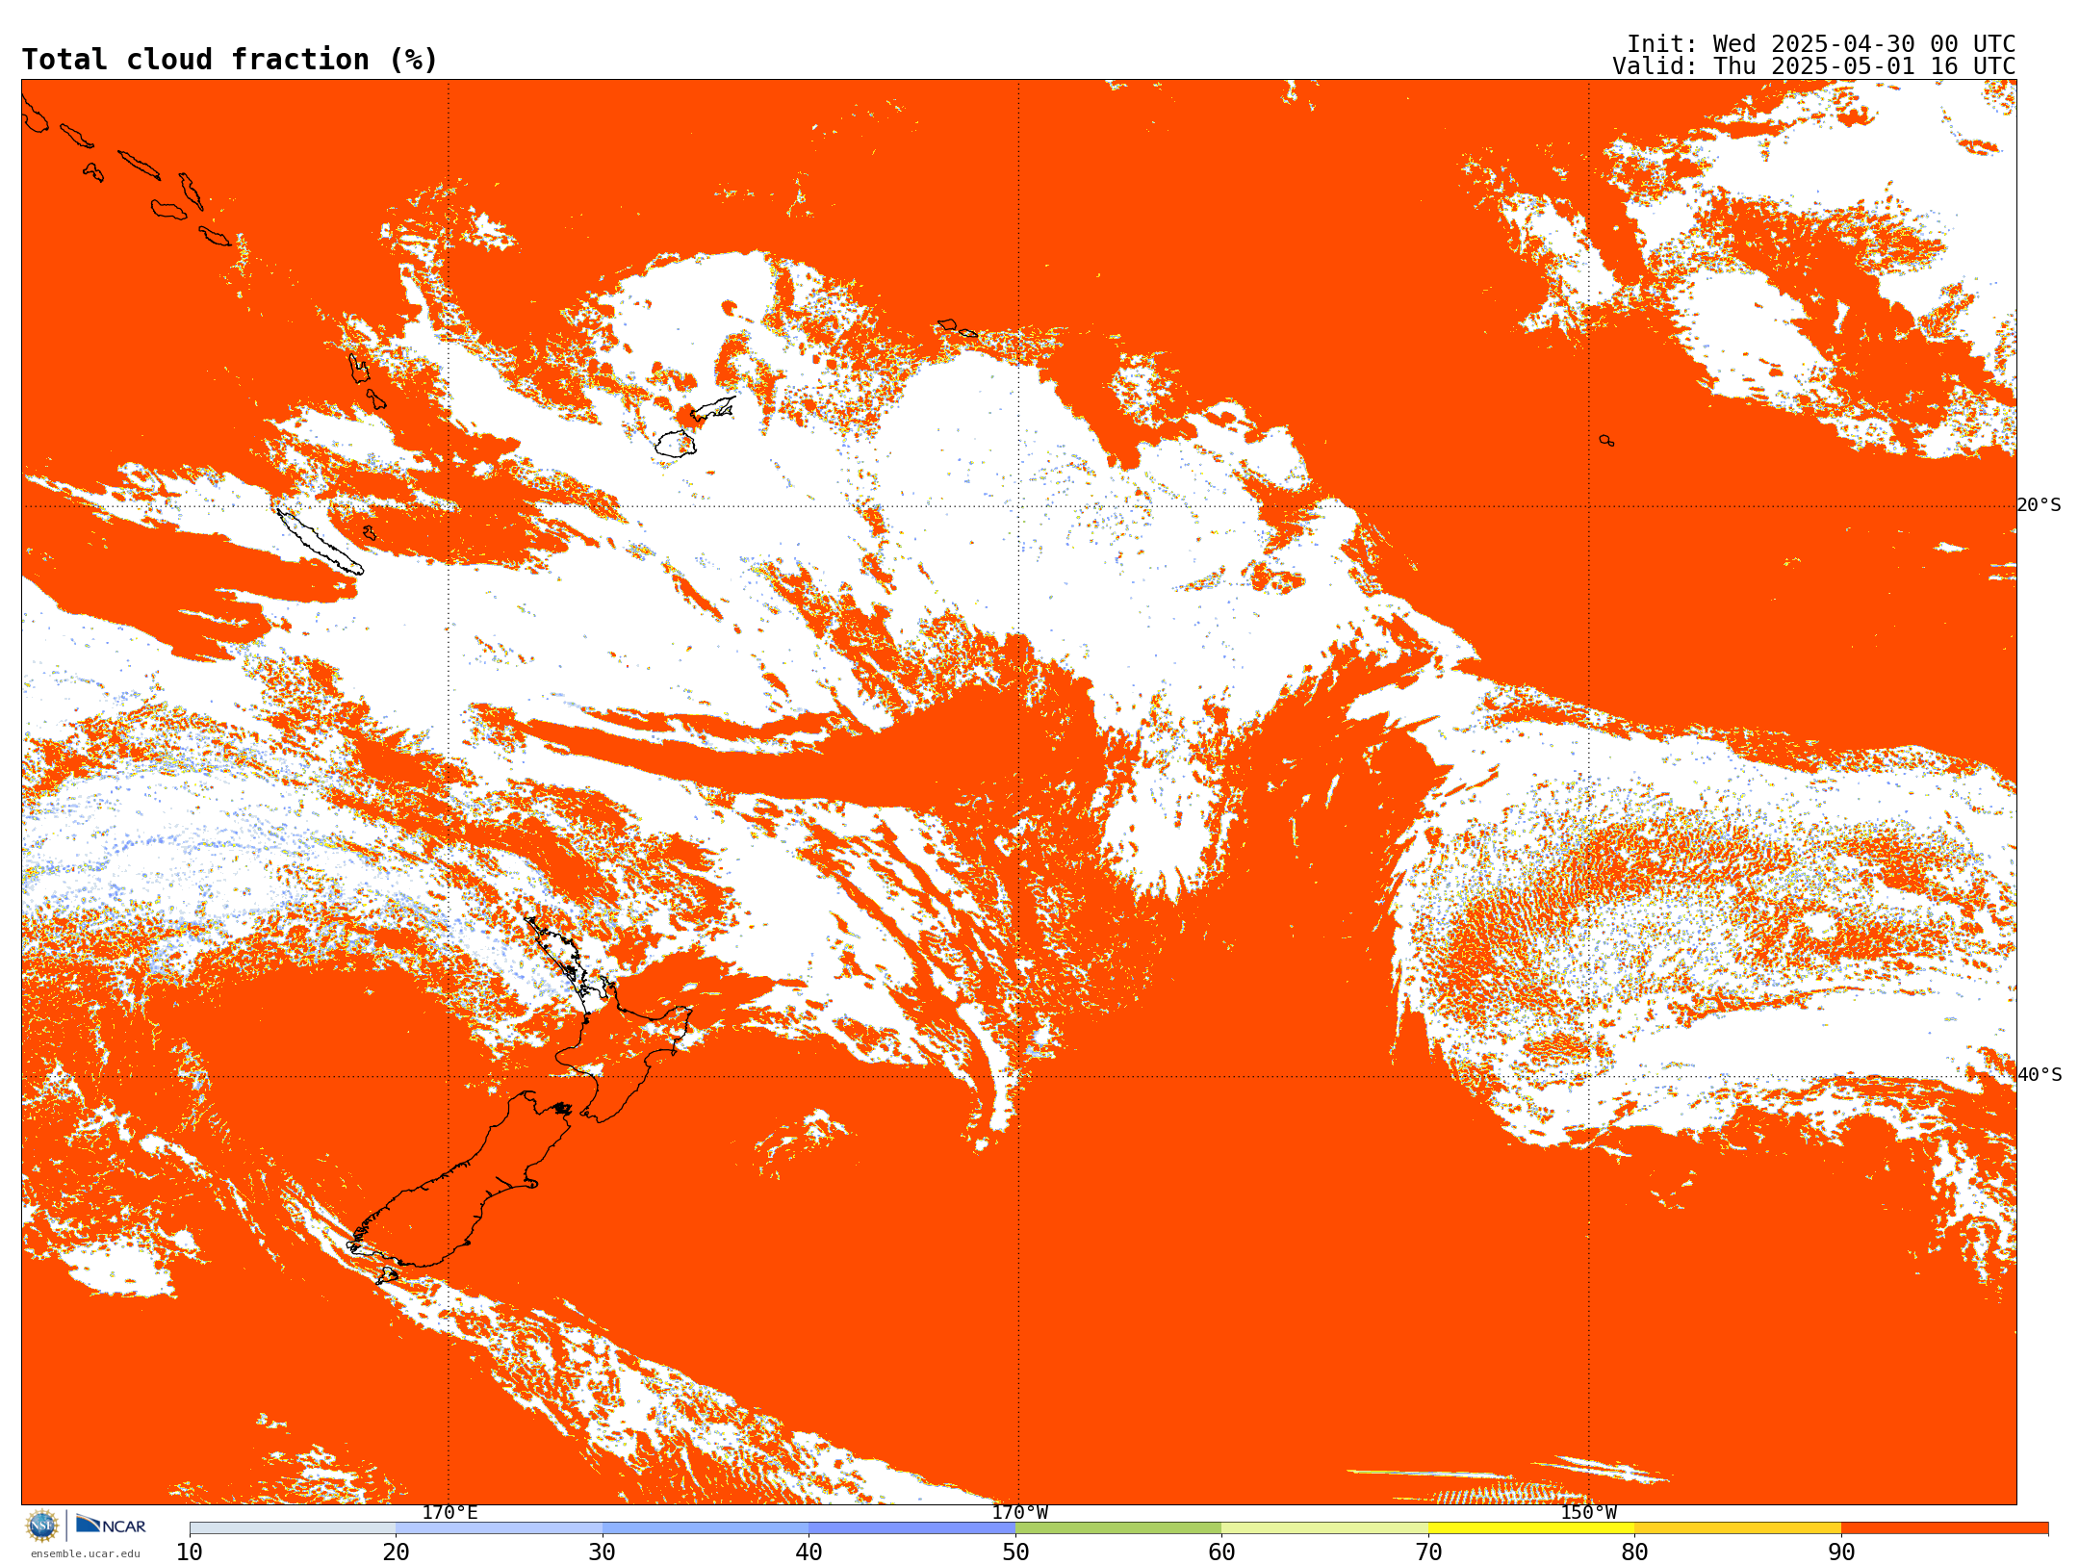Viewport: 2079px width, 1565px height.
Task: Click the colorbar tick label 10
Action: click(x=190, y=1552)
